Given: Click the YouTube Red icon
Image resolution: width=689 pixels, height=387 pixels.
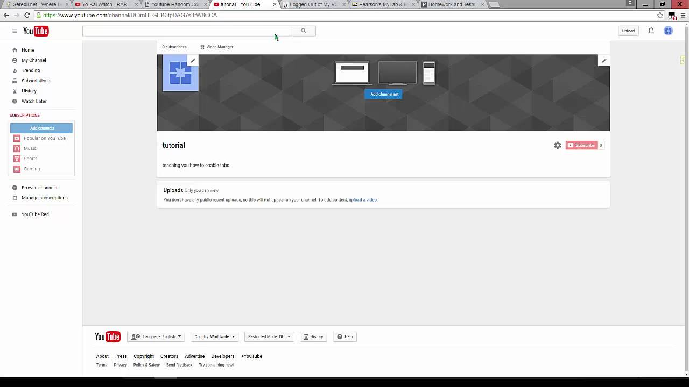Looking at the screenshot, I should click(15, 214).
